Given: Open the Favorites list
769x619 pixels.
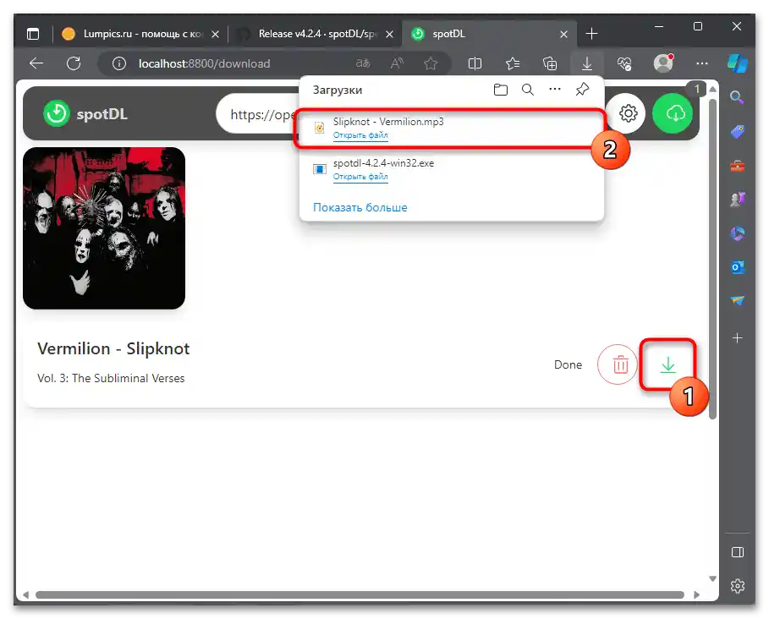Looking at the screenshot, I should [x=513, y=63].
